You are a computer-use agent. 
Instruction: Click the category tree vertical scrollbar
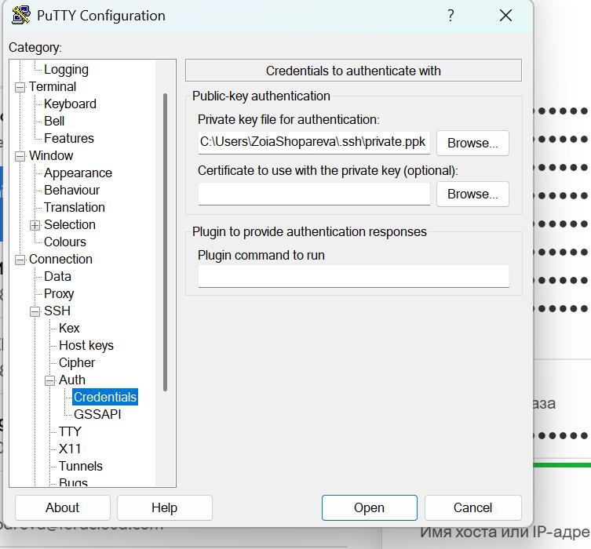point(165,242)
